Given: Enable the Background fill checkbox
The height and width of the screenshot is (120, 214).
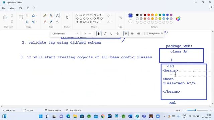Looking at the screenshot, I should [146, 33].
